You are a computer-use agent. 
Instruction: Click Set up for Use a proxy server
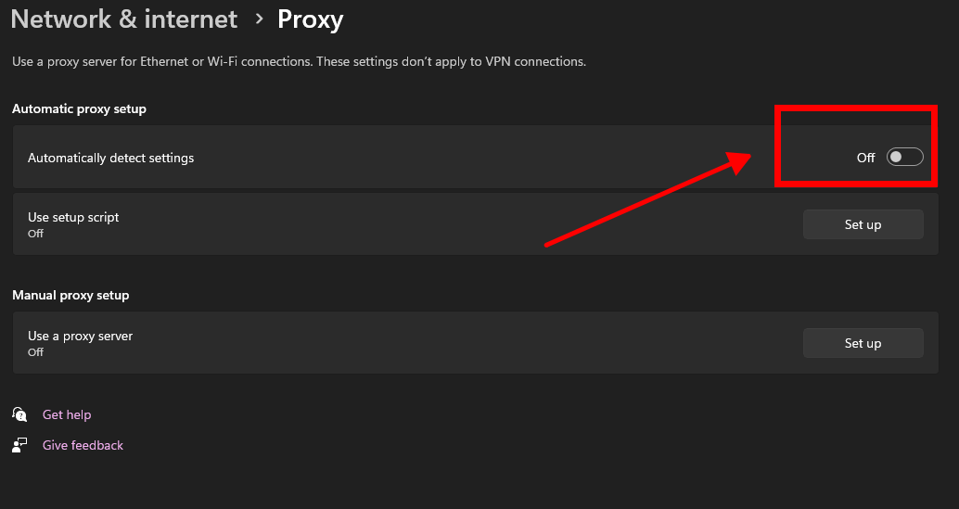click(x=863, y=343)
